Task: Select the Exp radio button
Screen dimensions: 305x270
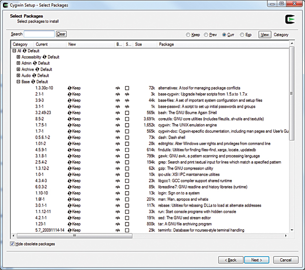Action: (x=242, y=35)
